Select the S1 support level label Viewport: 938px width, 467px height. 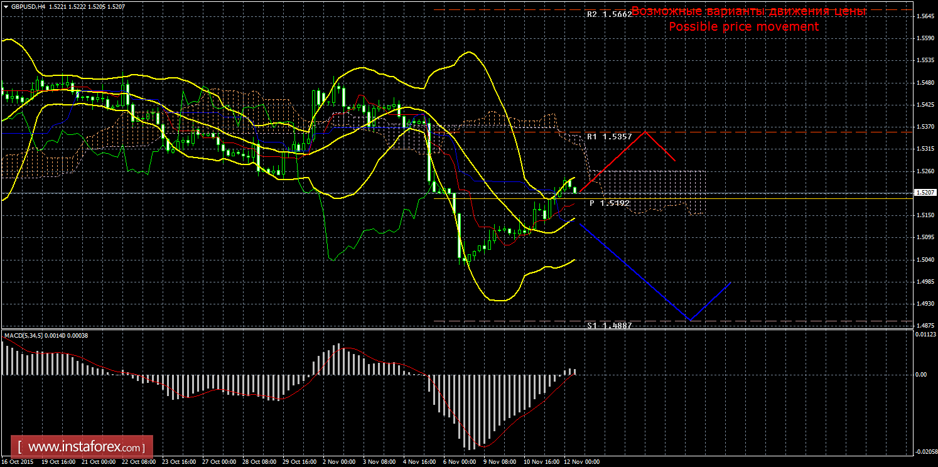(x=609, y=325)
